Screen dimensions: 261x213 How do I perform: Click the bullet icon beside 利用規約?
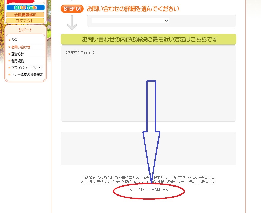click(10, 61)
